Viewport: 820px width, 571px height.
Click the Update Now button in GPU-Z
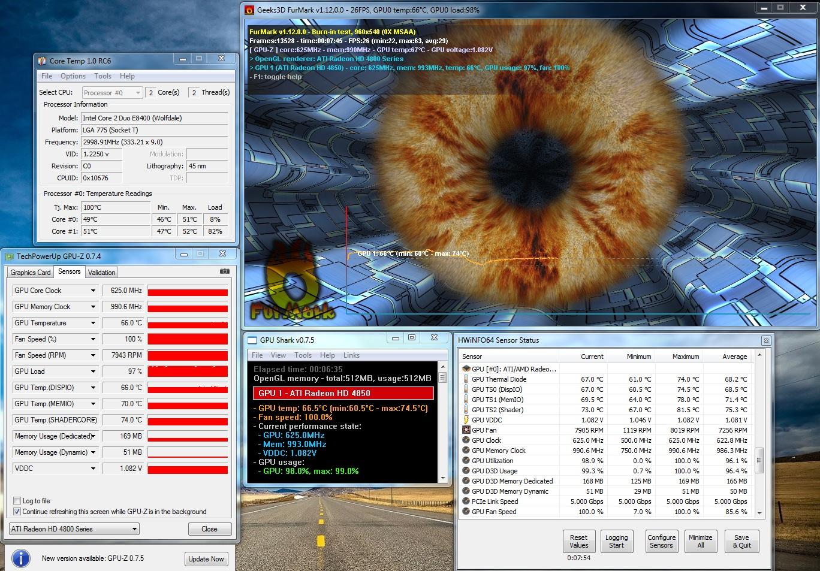206,559
